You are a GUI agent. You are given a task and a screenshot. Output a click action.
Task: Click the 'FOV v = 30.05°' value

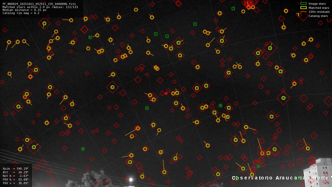click(x=16, y=183)
